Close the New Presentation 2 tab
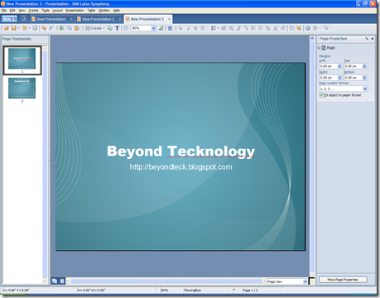Image resolution: width=380 pixels, height=298 pixels. point(120,19)
